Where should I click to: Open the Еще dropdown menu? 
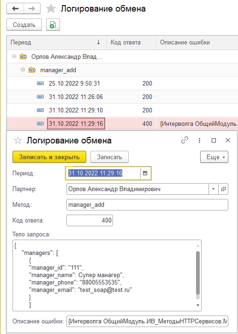(x=214, y=157)
